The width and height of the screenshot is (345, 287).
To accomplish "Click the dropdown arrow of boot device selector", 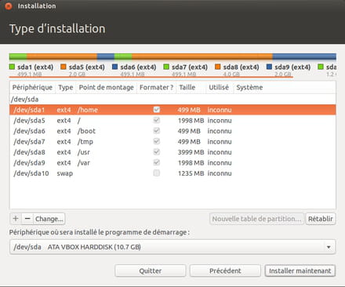I will click(x=329, y=247).
